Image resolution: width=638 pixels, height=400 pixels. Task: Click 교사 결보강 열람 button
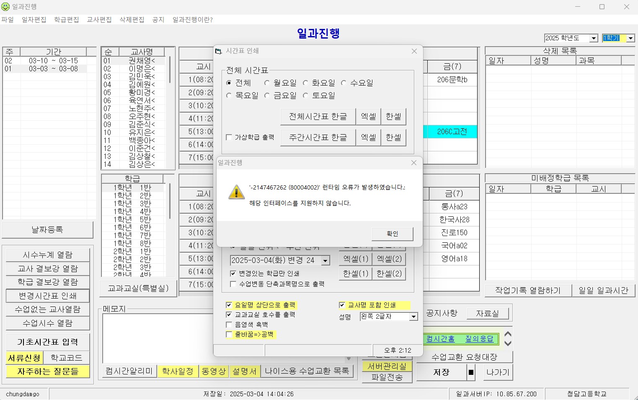point(48,268)
